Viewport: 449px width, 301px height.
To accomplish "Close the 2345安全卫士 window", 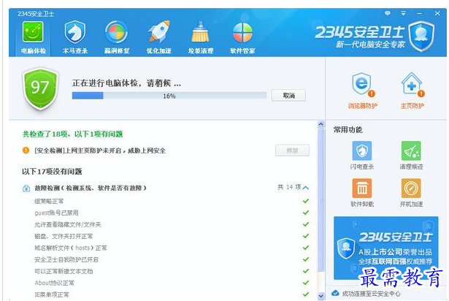I will point(437,13).
